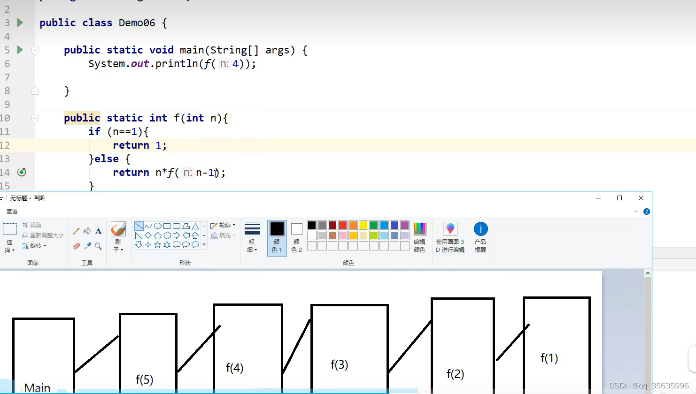Select the Eraser tool
The width and height of the screenshot is (696, 394).
coord(76,246)
